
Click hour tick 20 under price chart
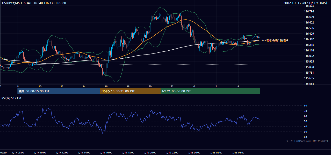coord(150,86)
